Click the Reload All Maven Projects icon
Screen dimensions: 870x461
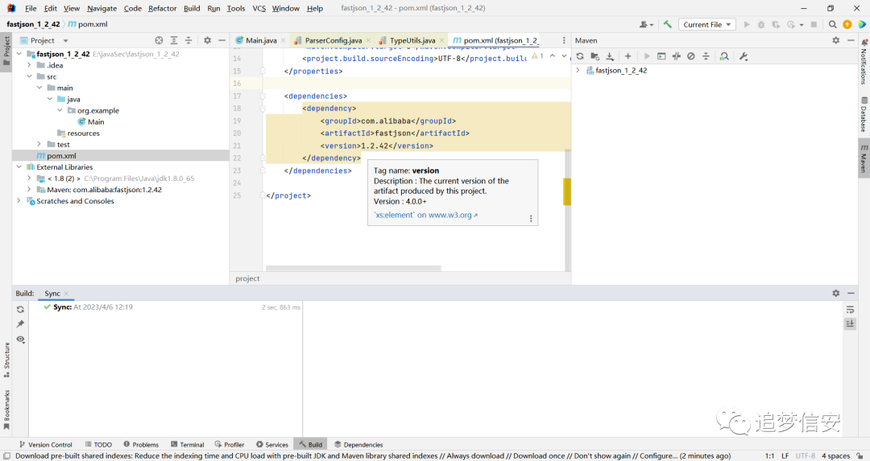[x=580, y=56]
